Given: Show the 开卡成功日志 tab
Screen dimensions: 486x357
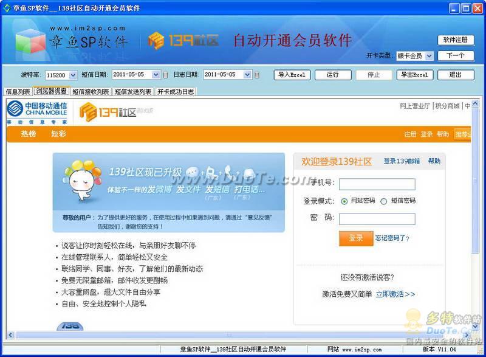Looking at the screenshot, I should tap(176, 92).
